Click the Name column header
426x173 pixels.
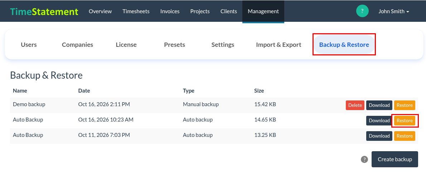[20, 90]
